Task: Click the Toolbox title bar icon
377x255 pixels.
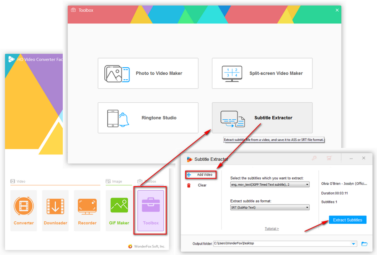Action: point(73,10)
